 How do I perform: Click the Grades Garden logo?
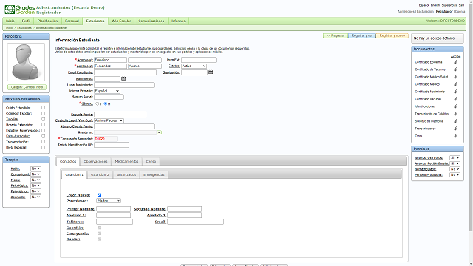click(x=20, y=10)
